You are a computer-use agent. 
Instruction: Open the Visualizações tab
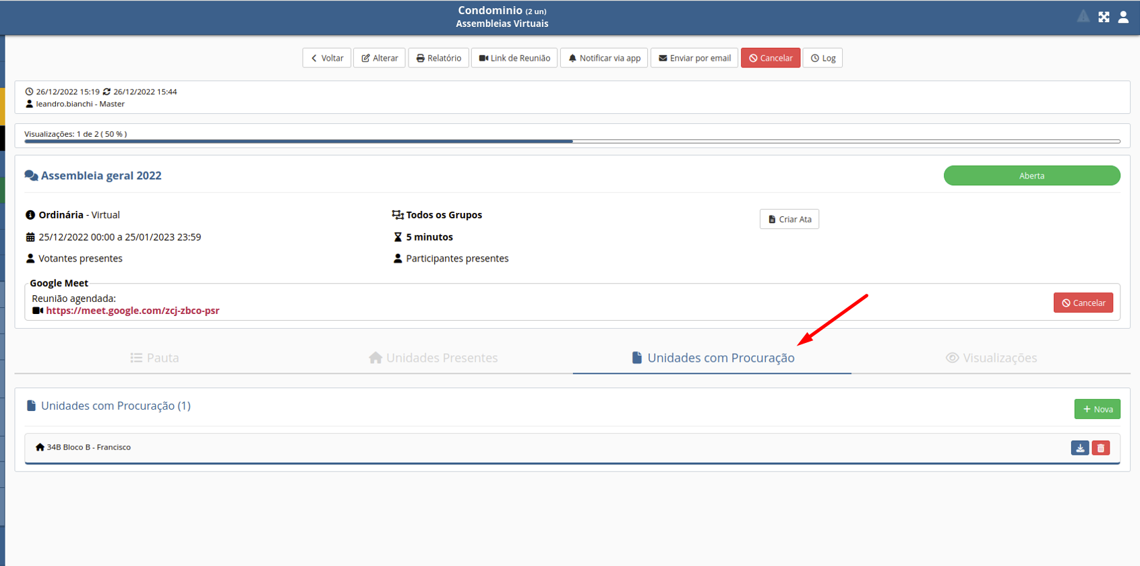point(990,358)
